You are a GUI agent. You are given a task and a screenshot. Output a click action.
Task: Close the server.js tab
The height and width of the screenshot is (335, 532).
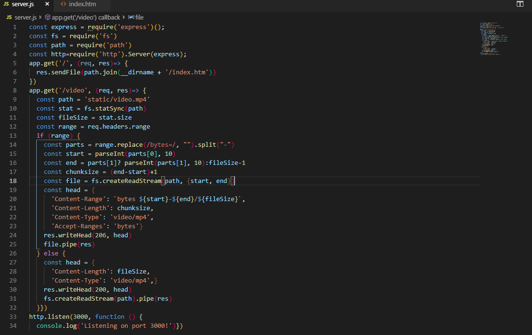pyautogui.click(x=46, y=4)
